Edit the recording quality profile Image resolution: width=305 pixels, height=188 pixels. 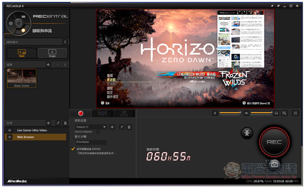(122, 127)
